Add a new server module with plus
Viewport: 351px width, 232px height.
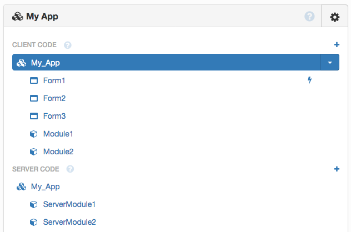[337, 169]
